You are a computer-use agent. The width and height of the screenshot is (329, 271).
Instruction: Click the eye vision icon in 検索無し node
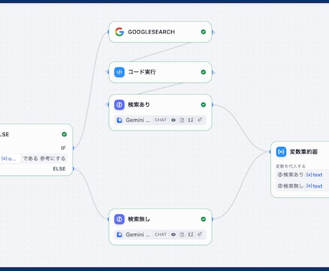174,235
